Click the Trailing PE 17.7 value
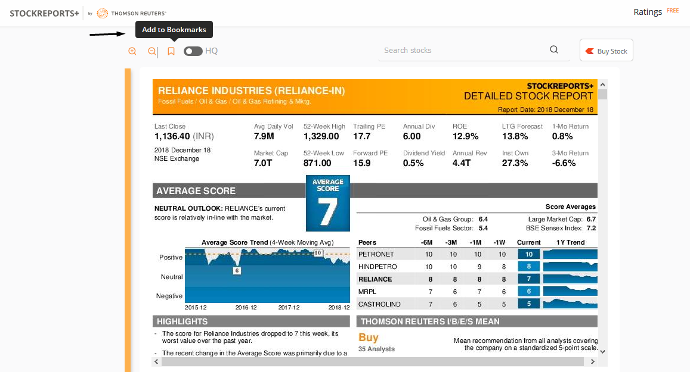 (362, 136)
